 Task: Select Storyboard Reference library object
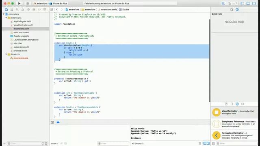[x=234, y=124]
